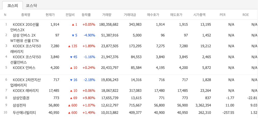Open 두산에너빌리티 stock link
Viewport: 260px width, 118px height.
coord(24,113)
